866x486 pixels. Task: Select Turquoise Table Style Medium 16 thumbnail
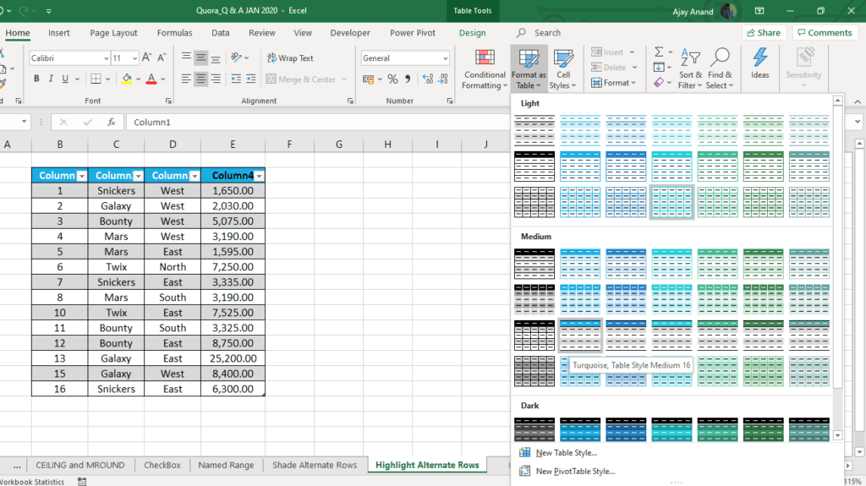580,335
